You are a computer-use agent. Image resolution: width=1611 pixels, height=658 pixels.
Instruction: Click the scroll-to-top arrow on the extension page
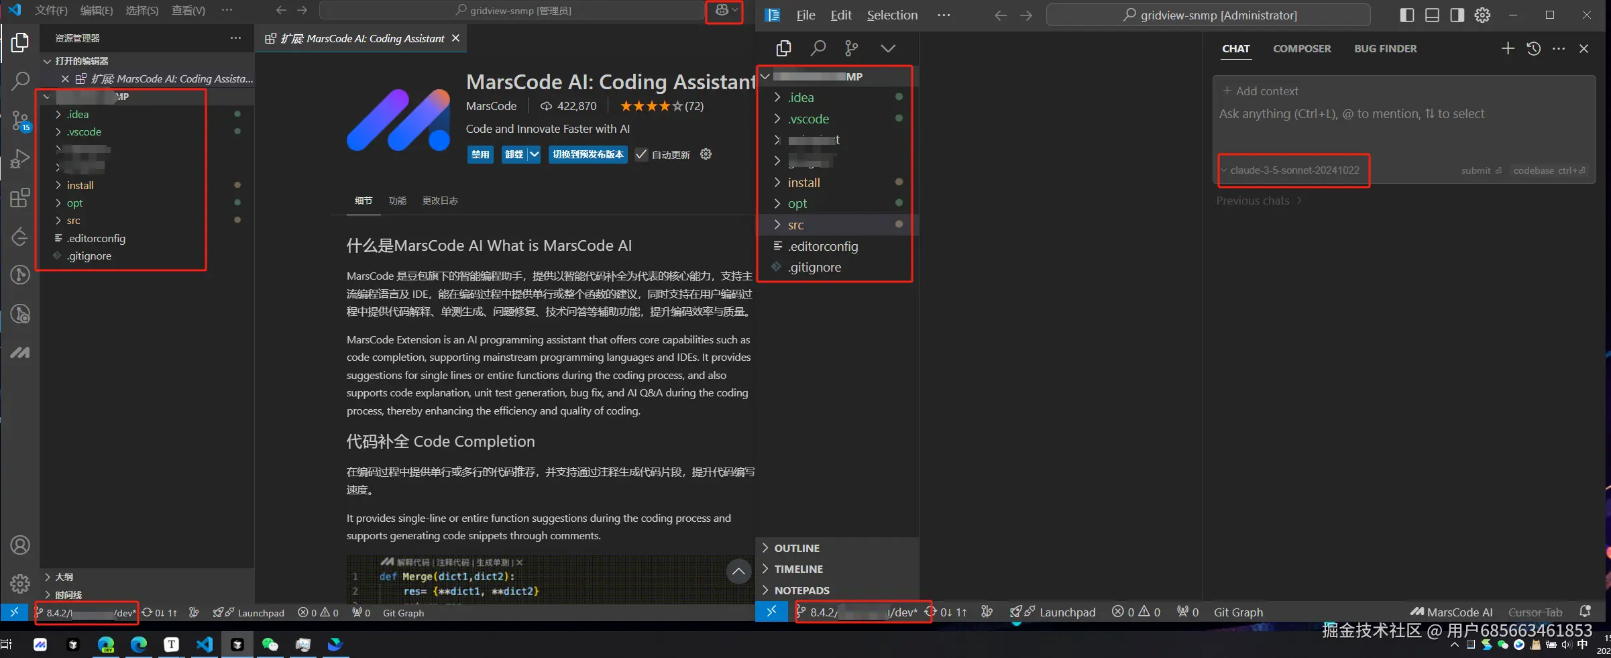click(738, 571)
